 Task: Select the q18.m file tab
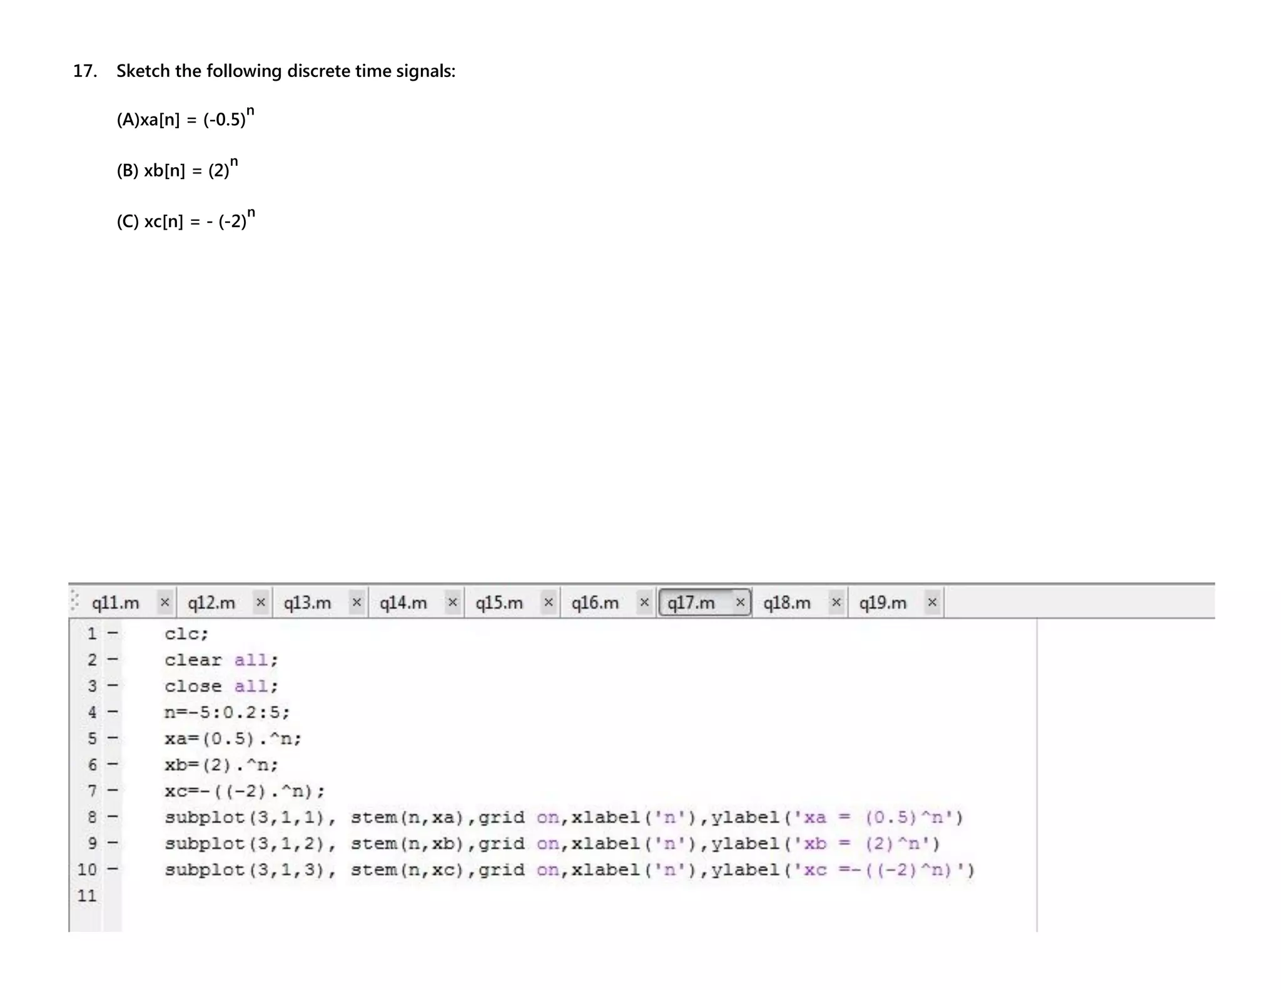click(x=787, y=603)
